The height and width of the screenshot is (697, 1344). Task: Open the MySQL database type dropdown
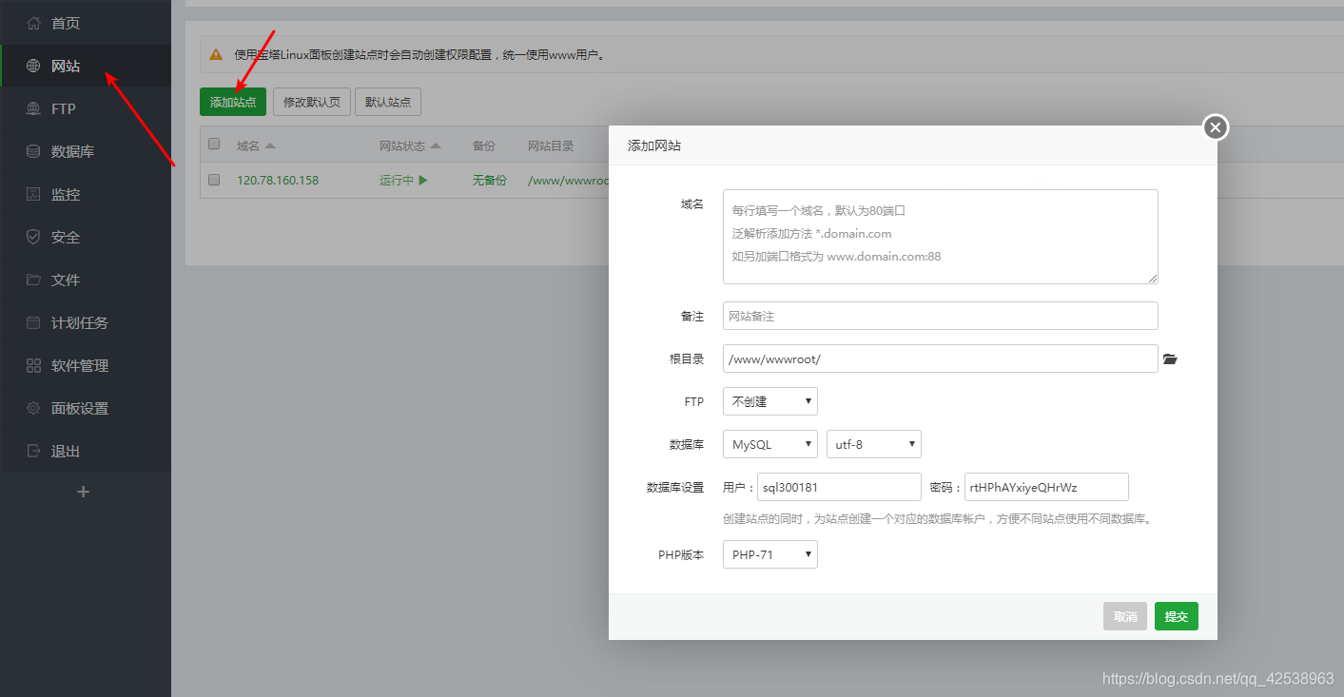pos(770,444)
